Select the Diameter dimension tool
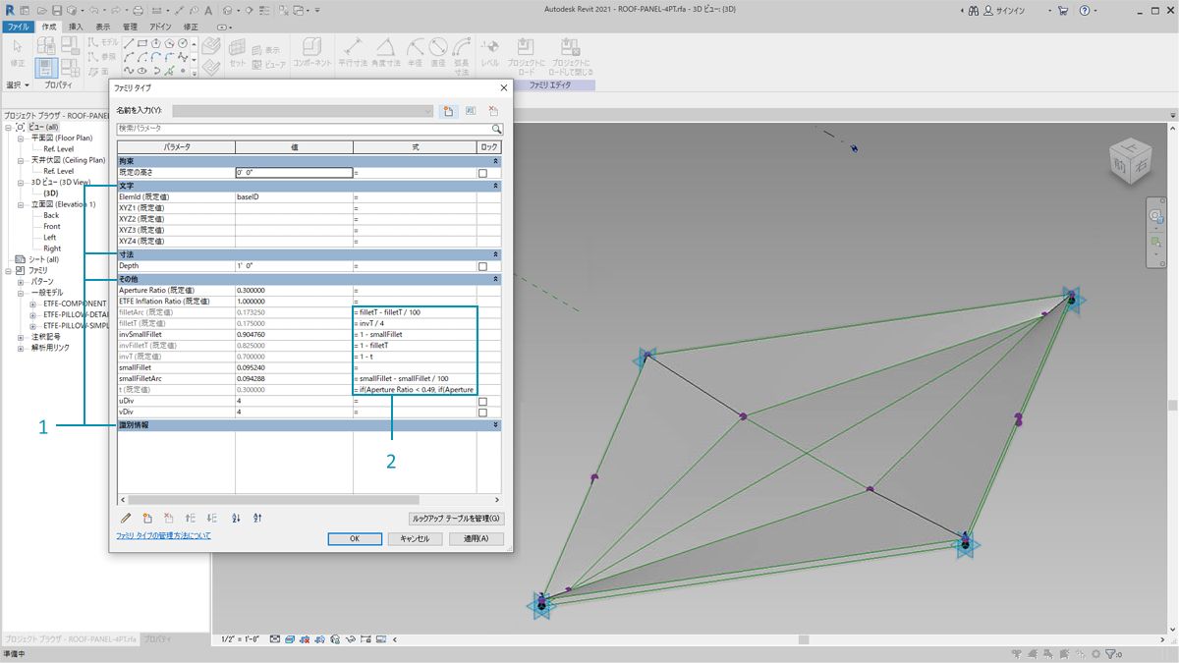 tap(438, 53)
